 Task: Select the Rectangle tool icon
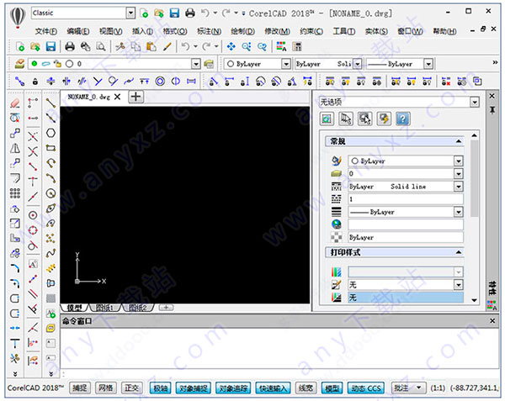50,148
